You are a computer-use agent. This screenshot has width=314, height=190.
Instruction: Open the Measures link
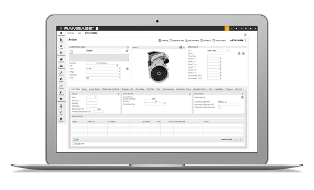[163, 40]
